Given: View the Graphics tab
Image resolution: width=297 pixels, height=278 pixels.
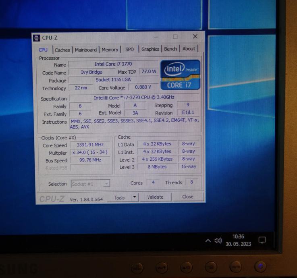Looking at the screenshot, I should (150, 49).
